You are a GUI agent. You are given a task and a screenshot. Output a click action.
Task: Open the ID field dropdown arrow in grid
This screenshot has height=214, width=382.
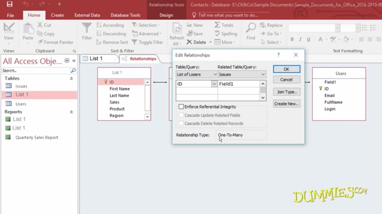pyautogui.click(x=214, y=84)
